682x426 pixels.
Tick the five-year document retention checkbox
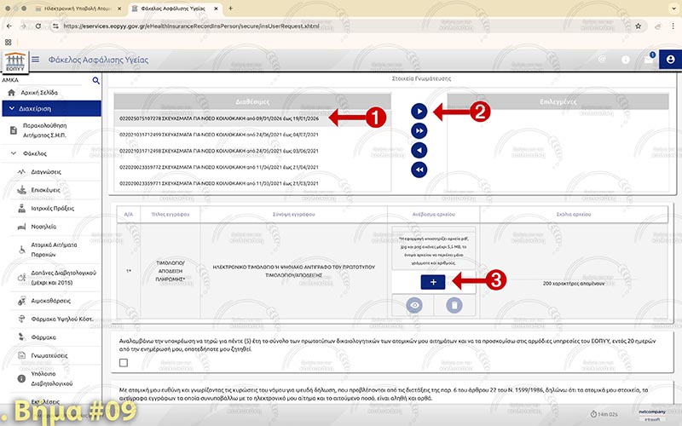click(124, 363)
